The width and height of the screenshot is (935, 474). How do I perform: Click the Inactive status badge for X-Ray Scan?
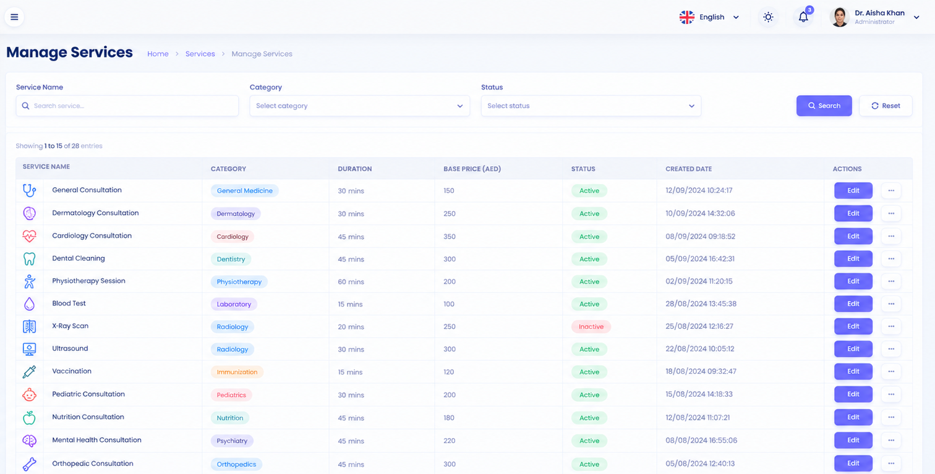(x=591, y=326)
